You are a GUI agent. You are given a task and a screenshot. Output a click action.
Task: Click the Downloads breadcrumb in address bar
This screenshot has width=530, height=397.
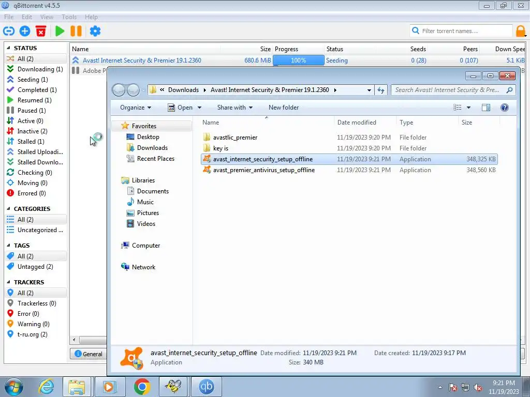[x=183, y=90]
